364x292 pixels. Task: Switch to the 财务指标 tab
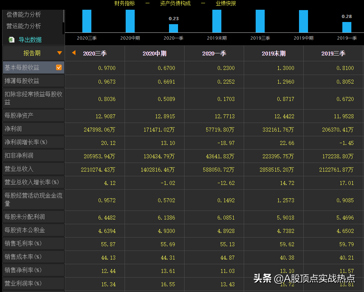[x=125, y=3]
